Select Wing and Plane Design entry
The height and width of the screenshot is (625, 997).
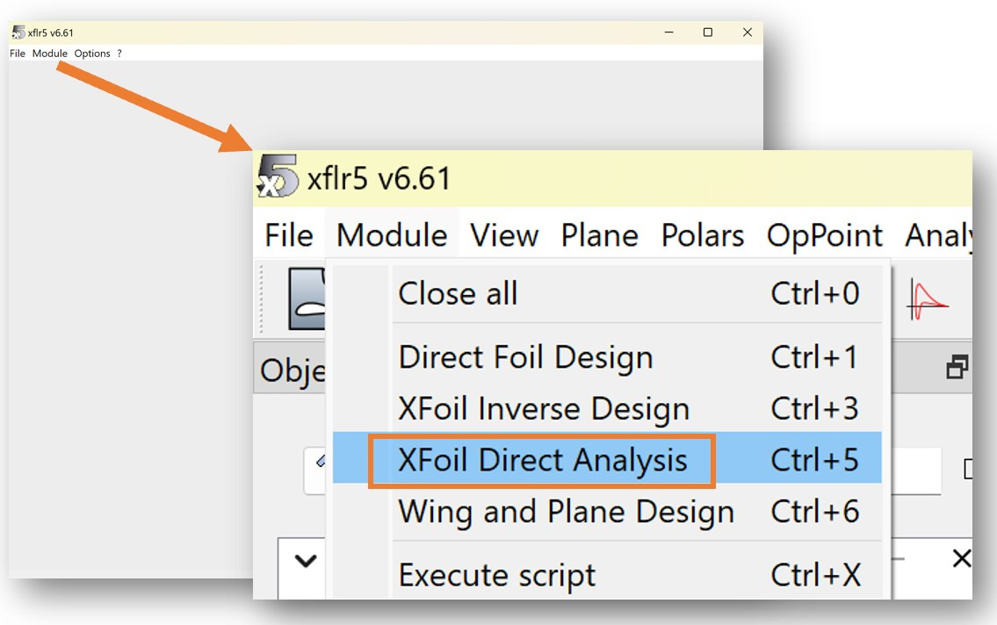566,512
